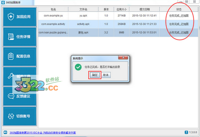Open the 任务详情 sidebar panel

tap(20, 37)
